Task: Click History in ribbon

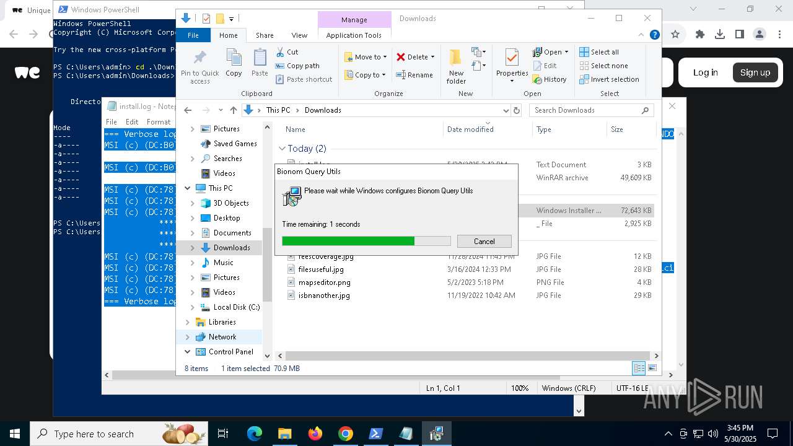Action: tap(550, 79)
